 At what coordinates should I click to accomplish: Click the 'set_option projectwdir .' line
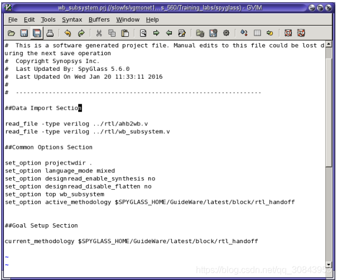coord(49,163)
